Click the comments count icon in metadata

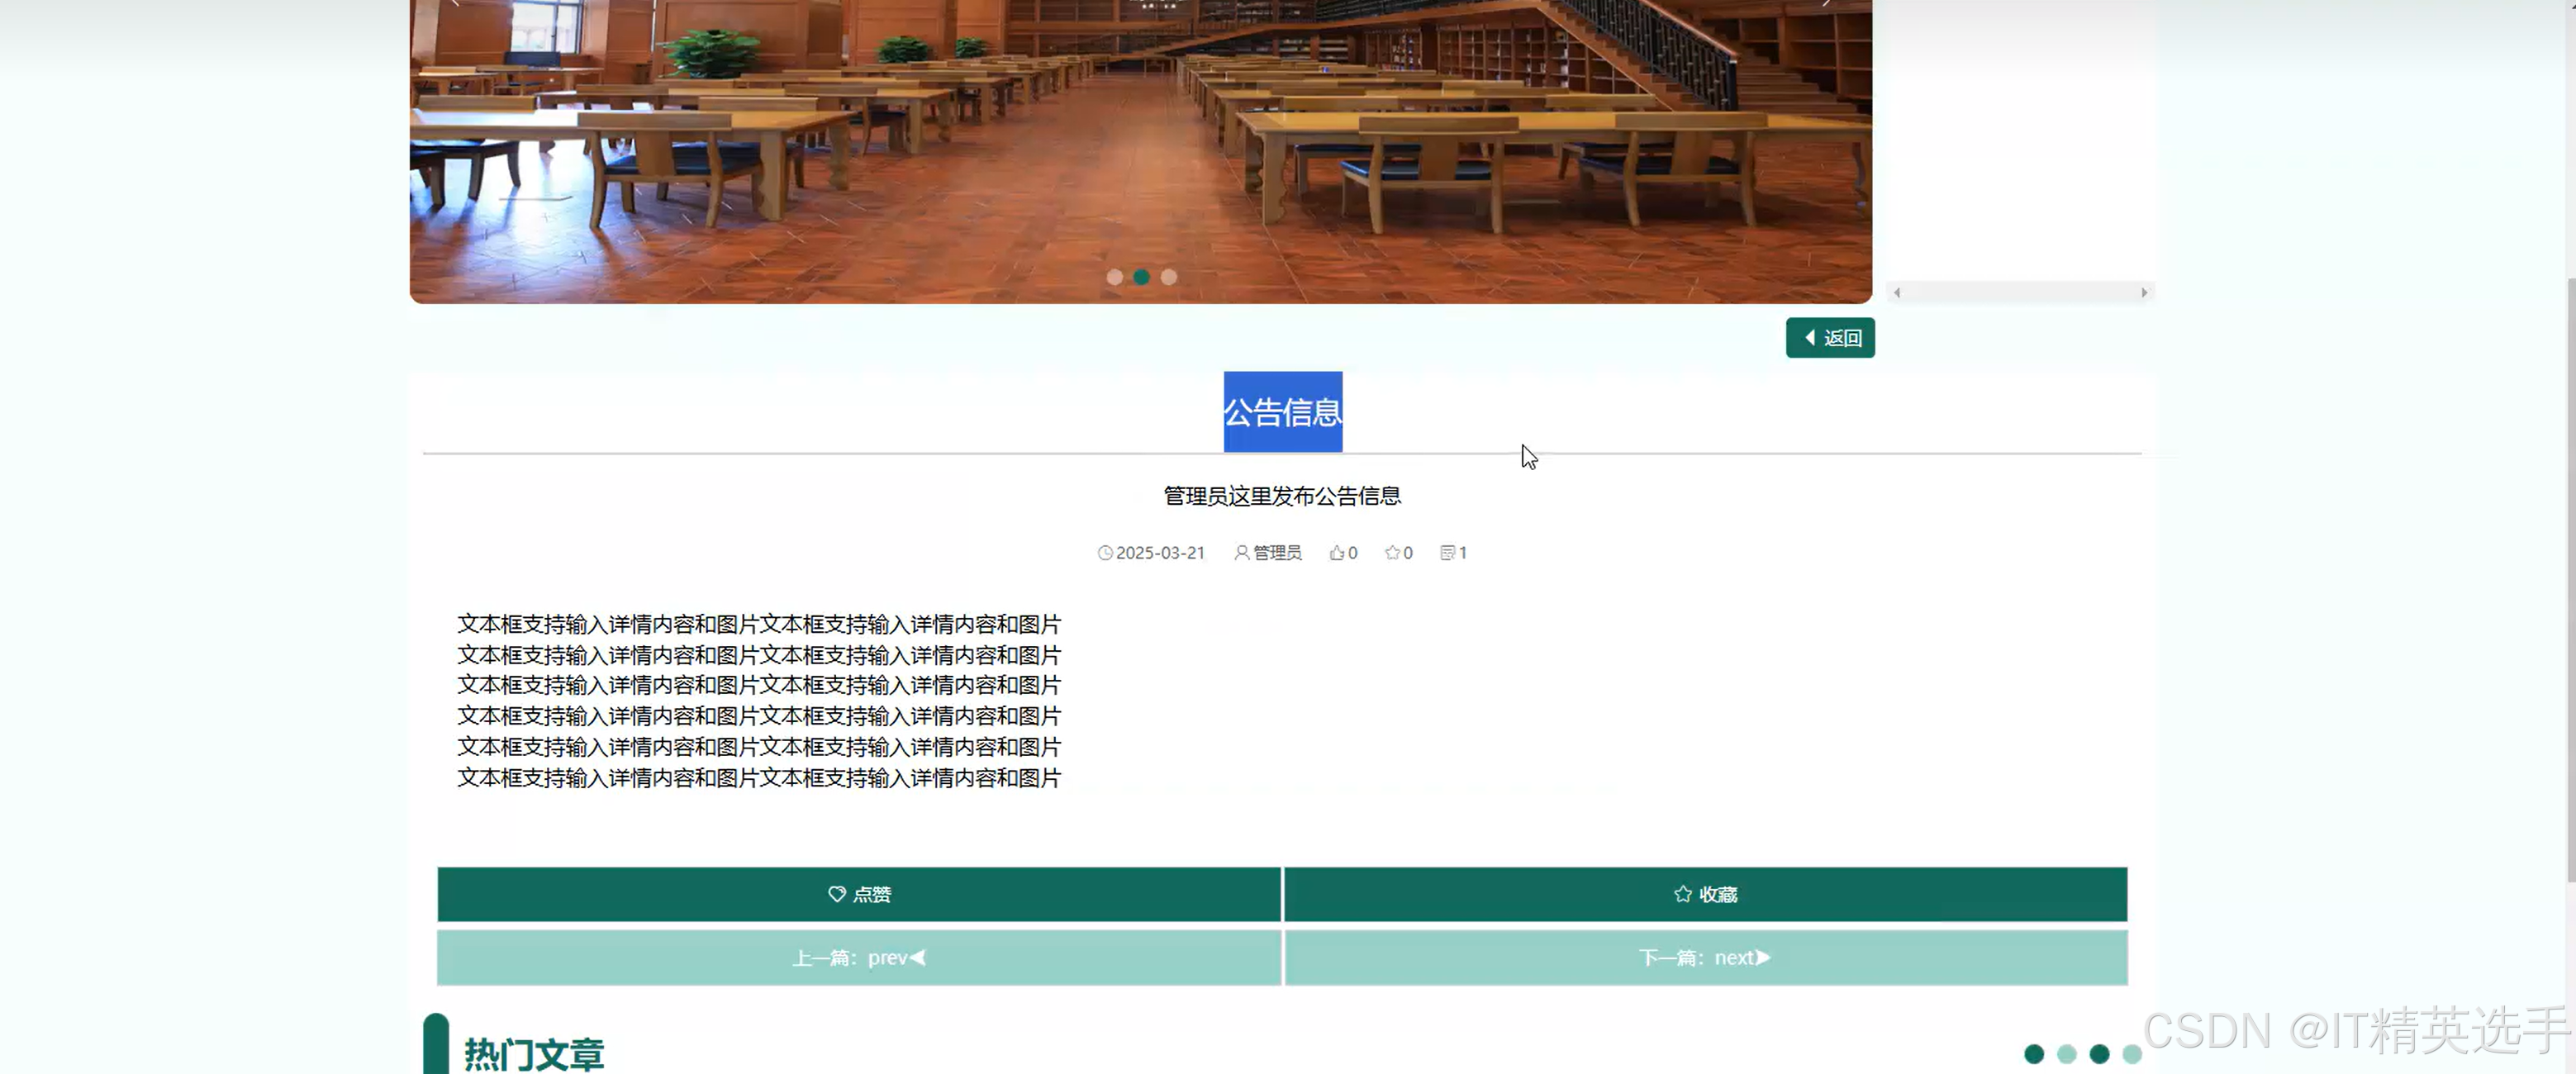pyautogui.click(x=1447, y=553)
